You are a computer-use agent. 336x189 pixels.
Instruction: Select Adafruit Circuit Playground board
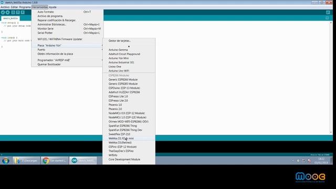click(x=129, y=54)
